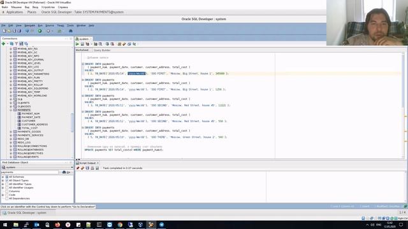The image size is (408, 229).
Task: Collapse the PAYMENTS table node
Action: [x=11, y=110]
